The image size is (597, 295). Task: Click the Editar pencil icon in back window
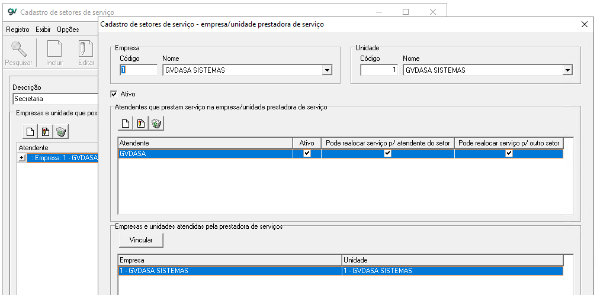(86, 49)
